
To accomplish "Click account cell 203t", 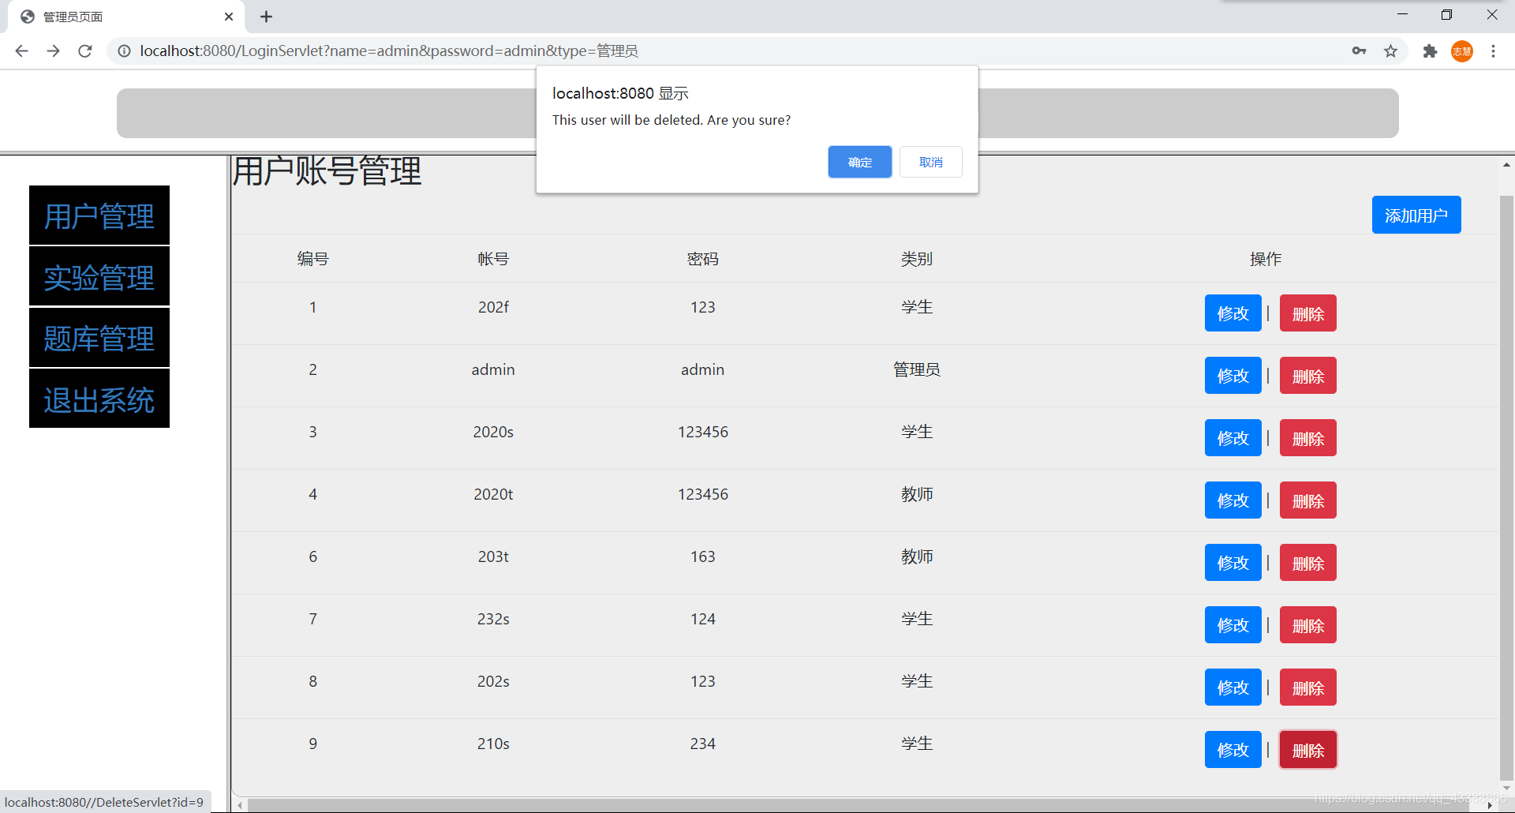I will click(x=493, y=556).
